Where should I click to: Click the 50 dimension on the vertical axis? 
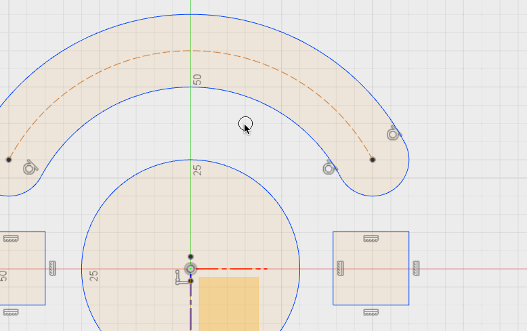click(197, 80)
